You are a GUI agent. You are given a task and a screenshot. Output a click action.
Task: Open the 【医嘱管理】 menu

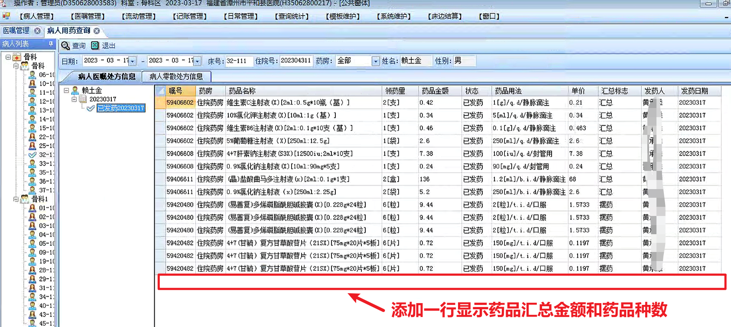88,16
